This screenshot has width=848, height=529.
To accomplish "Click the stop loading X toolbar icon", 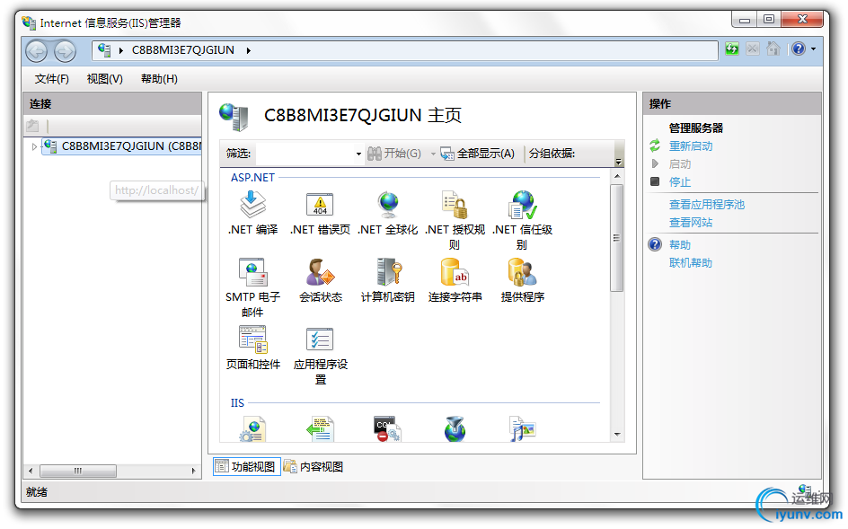I will 752,49.
